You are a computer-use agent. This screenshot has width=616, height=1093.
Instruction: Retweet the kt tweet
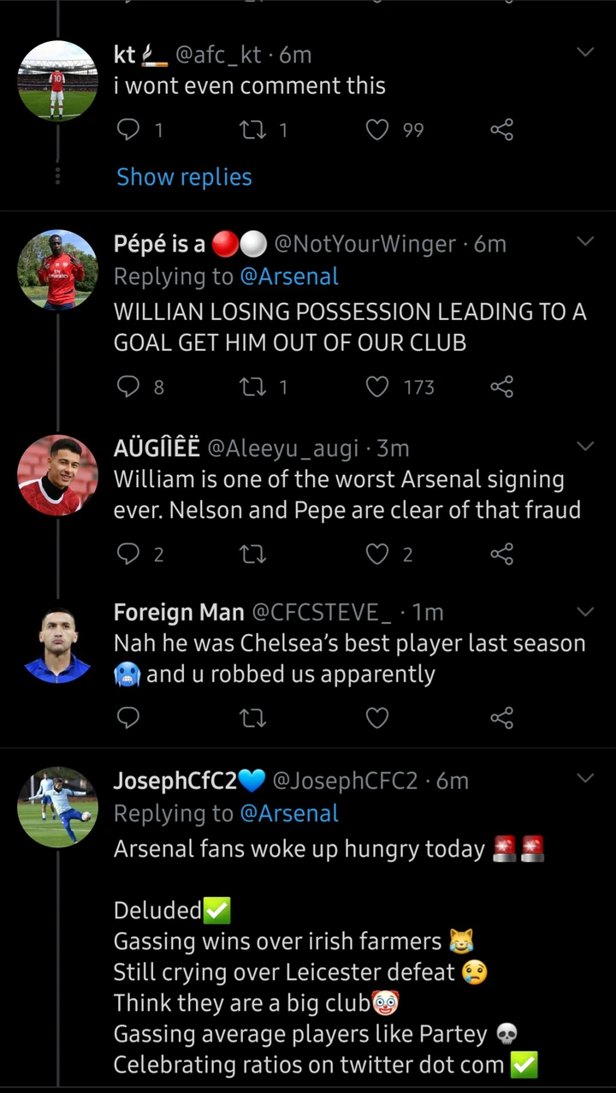(x=252, y=130)
